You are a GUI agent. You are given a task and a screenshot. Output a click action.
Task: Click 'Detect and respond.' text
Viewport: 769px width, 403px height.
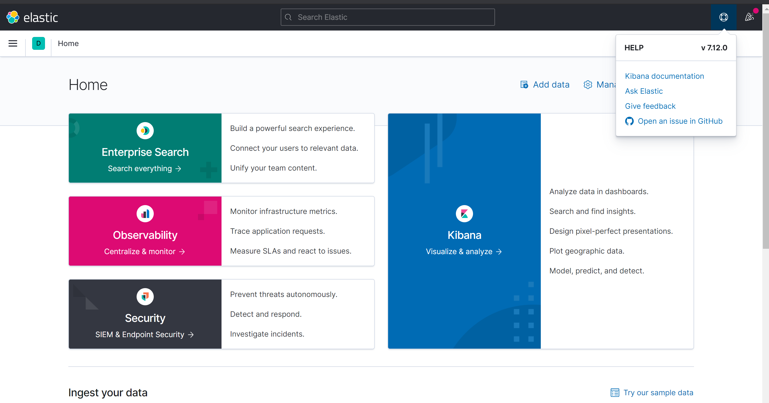tap(266, 314)
